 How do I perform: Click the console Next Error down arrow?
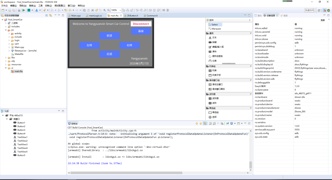click(197, 124)
